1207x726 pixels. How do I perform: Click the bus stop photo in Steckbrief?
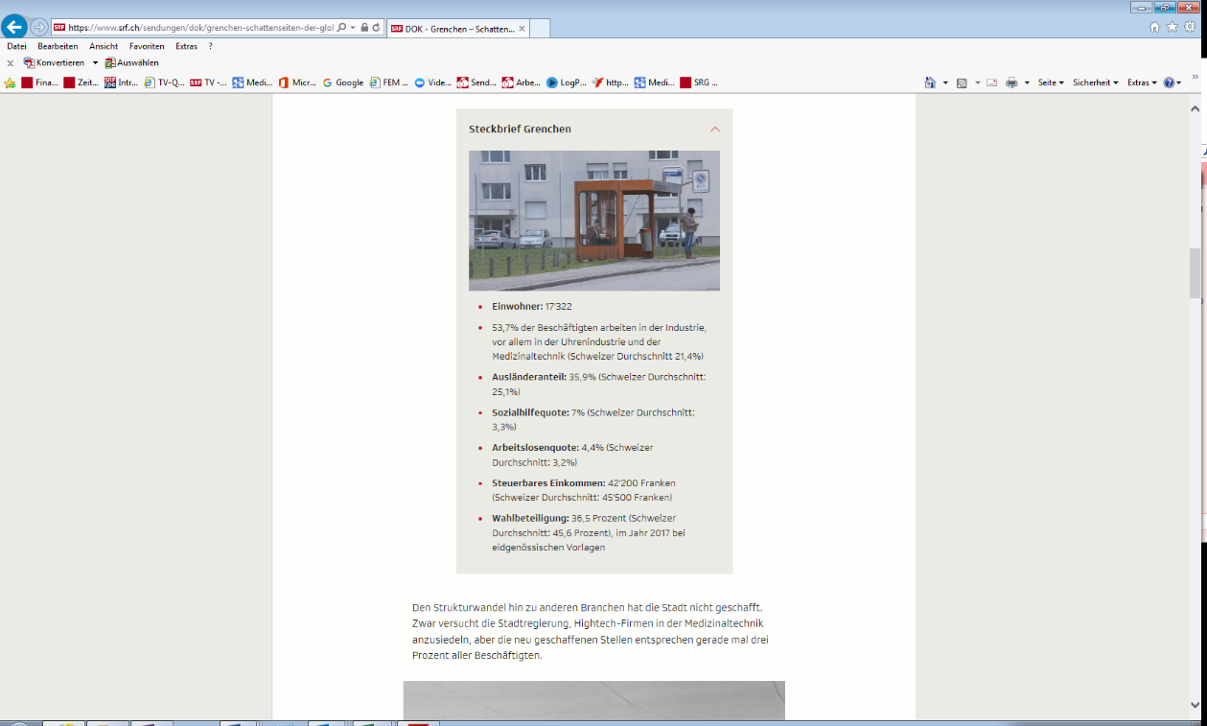tap(593, 221)
